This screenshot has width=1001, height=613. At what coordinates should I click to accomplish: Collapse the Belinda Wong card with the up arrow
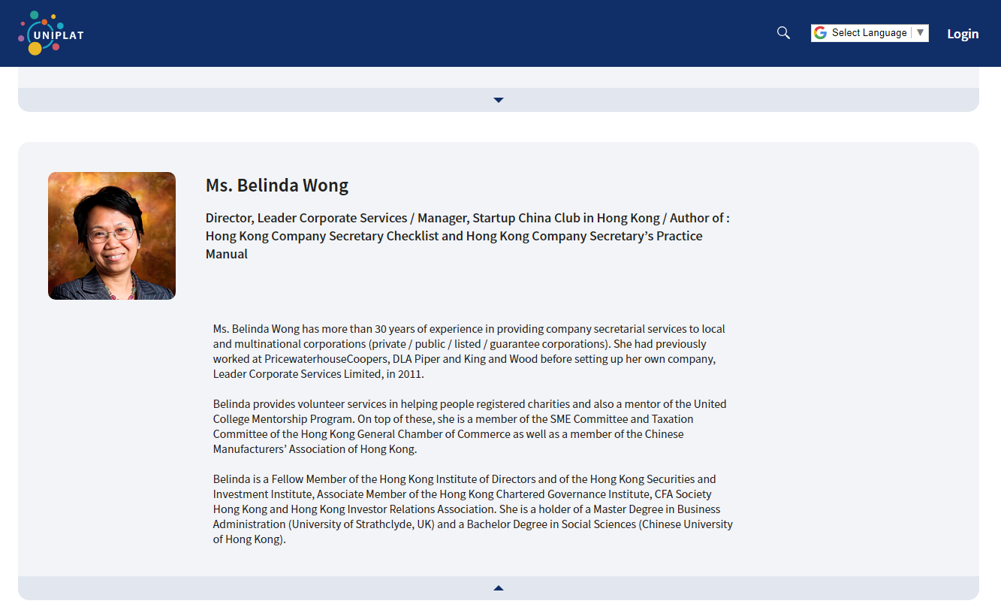pos(499,588)
